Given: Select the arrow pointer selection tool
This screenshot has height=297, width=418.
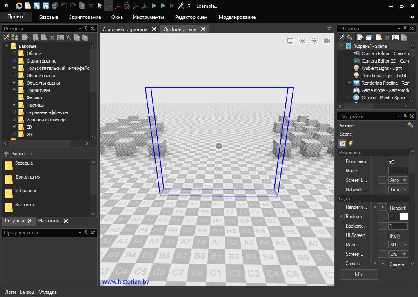Looking at the screenshot, I should 100,6.
